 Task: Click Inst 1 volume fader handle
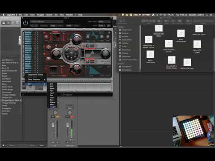point(53,125)
